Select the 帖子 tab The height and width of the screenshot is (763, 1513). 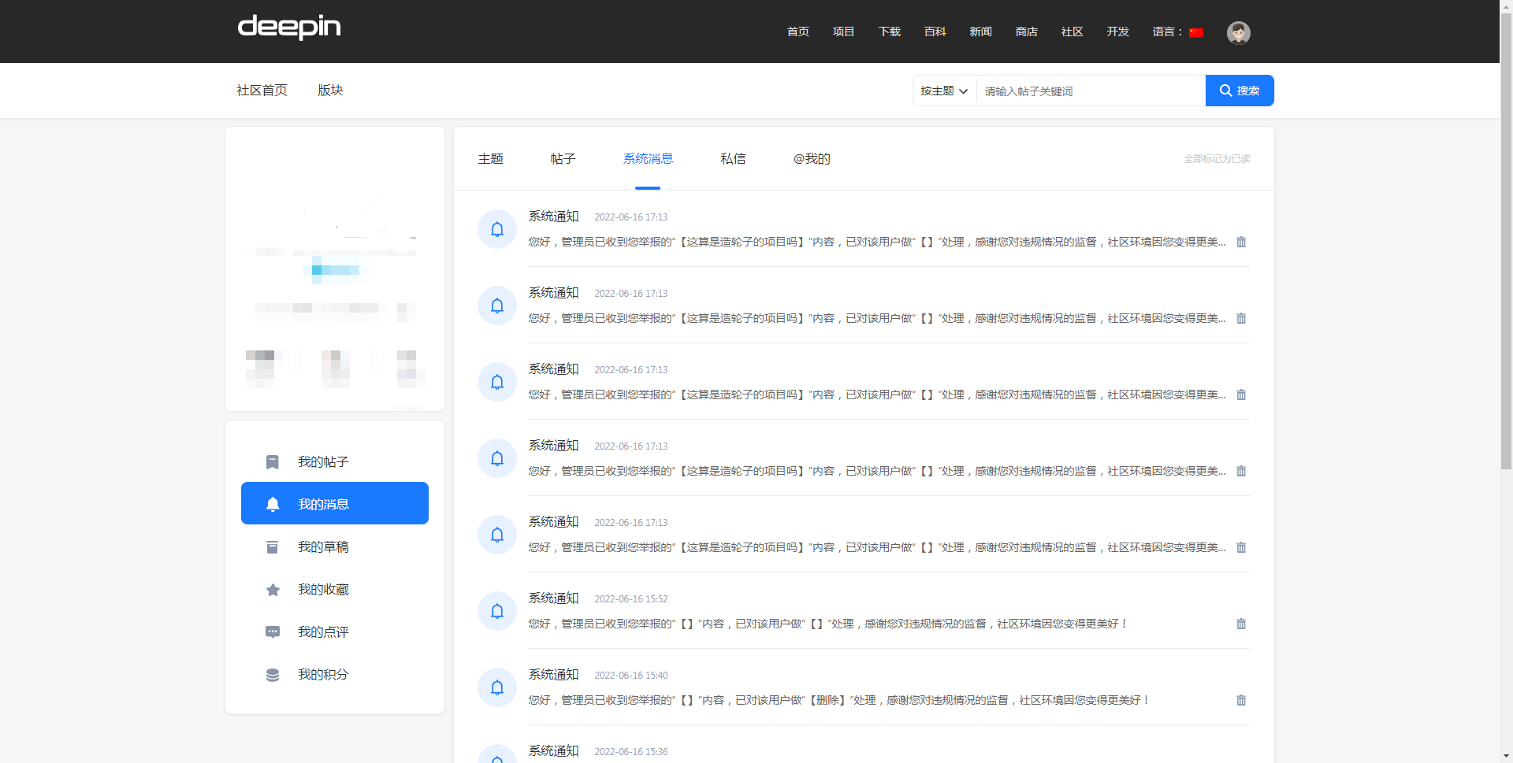click(563, 159)
